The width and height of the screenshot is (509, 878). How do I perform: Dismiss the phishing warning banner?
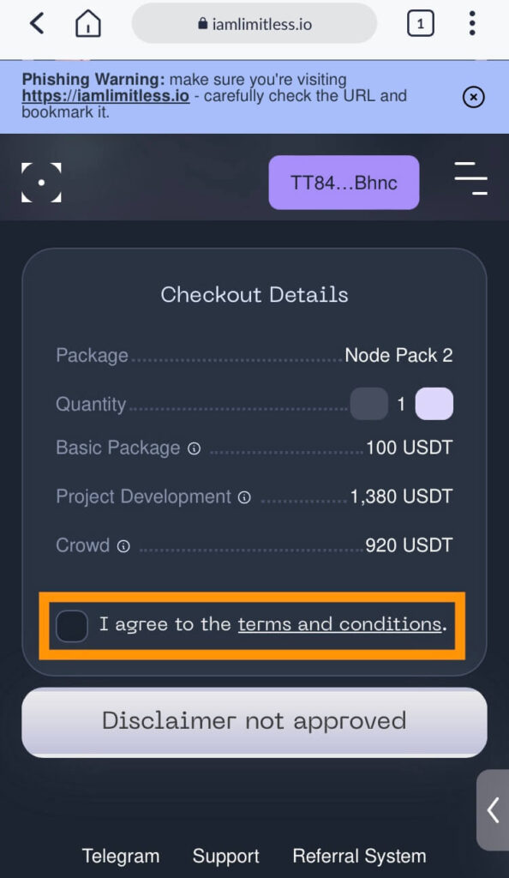click(x=473, y=98)
